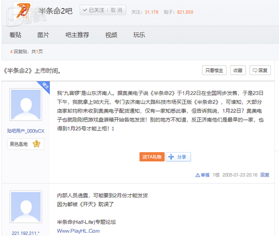Click the 分享 share button

178,157
